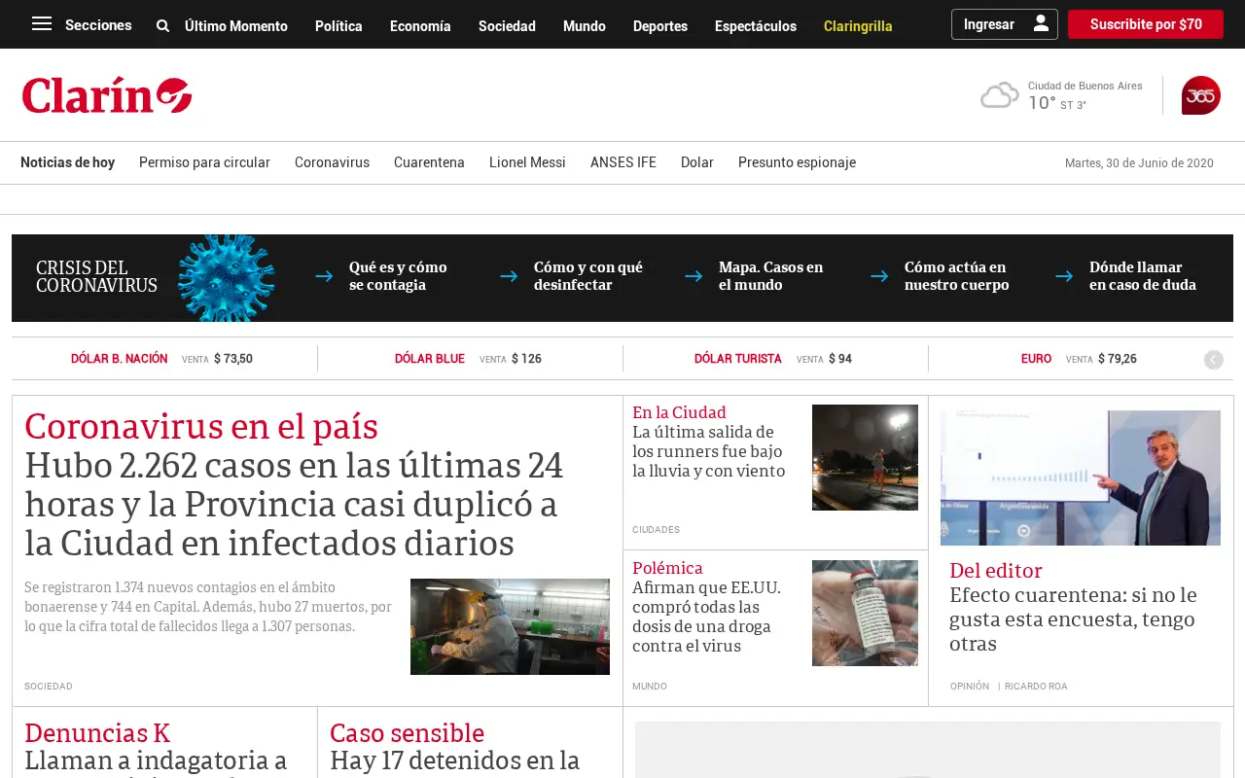Viewport: 1245px width, 778px height.
Task: Click the search magnifier icon
Action: [162, 26]
